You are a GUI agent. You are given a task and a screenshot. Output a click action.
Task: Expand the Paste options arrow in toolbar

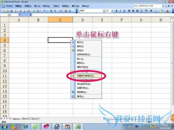[40, 11]
